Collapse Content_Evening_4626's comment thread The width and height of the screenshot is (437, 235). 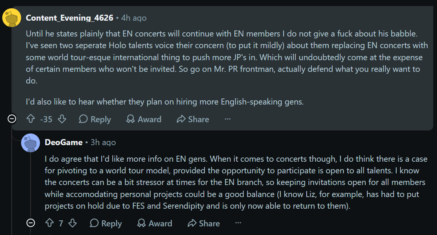[12, 119]
